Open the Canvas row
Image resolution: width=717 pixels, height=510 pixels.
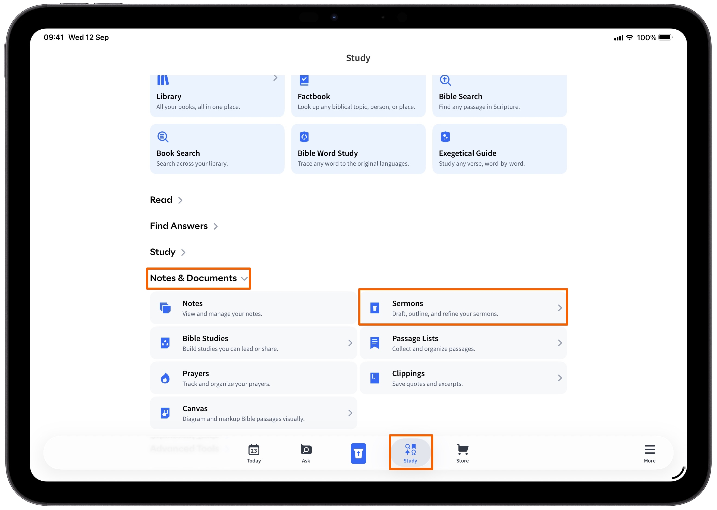tap(253, 413)
